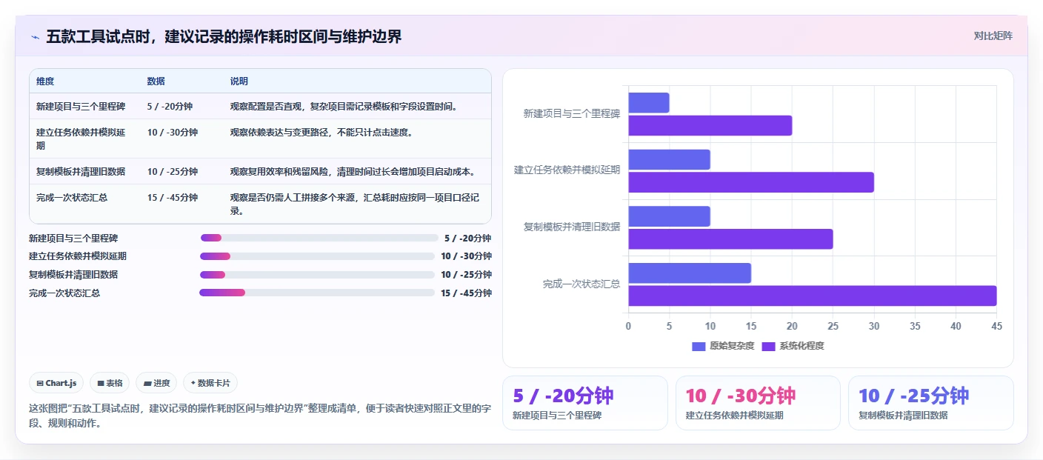Screen dimensions: 1043x460
Task: Click the 数据卡片 tag chip
Action: click(x=210, y=383)
